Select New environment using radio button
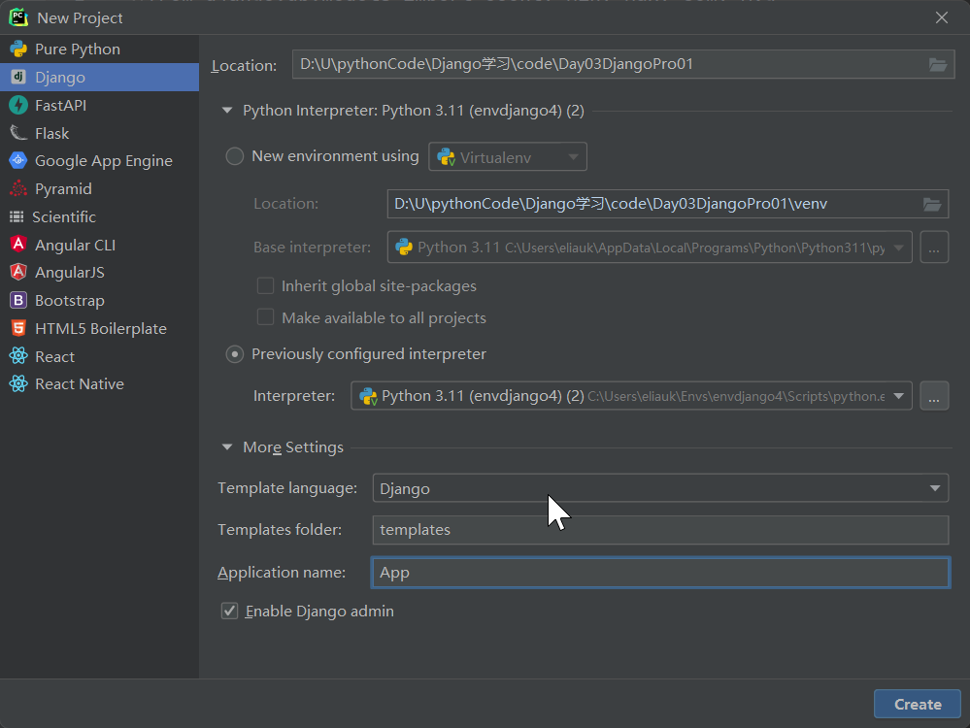Viewport: 970px width, 728px height. pos(234,156)
